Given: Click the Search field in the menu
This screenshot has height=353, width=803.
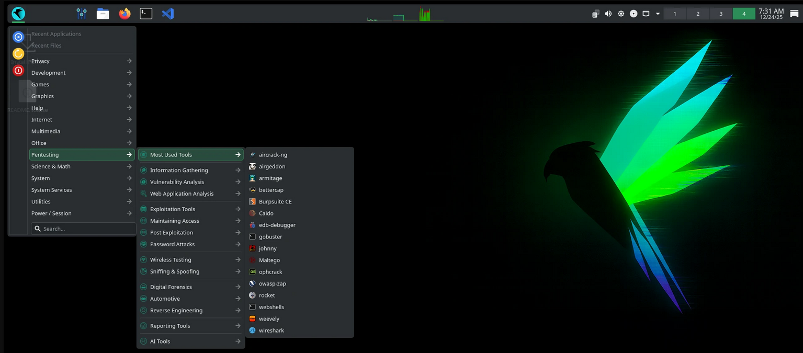Looking at the screenshot, I should (83, 229).
